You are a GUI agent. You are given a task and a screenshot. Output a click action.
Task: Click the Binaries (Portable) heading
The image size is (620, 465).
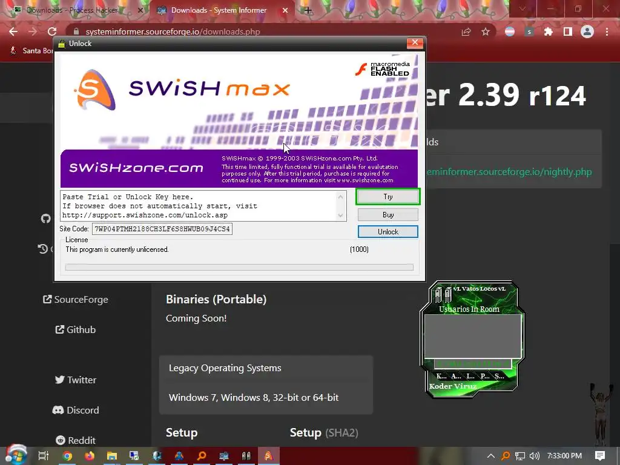216,299
